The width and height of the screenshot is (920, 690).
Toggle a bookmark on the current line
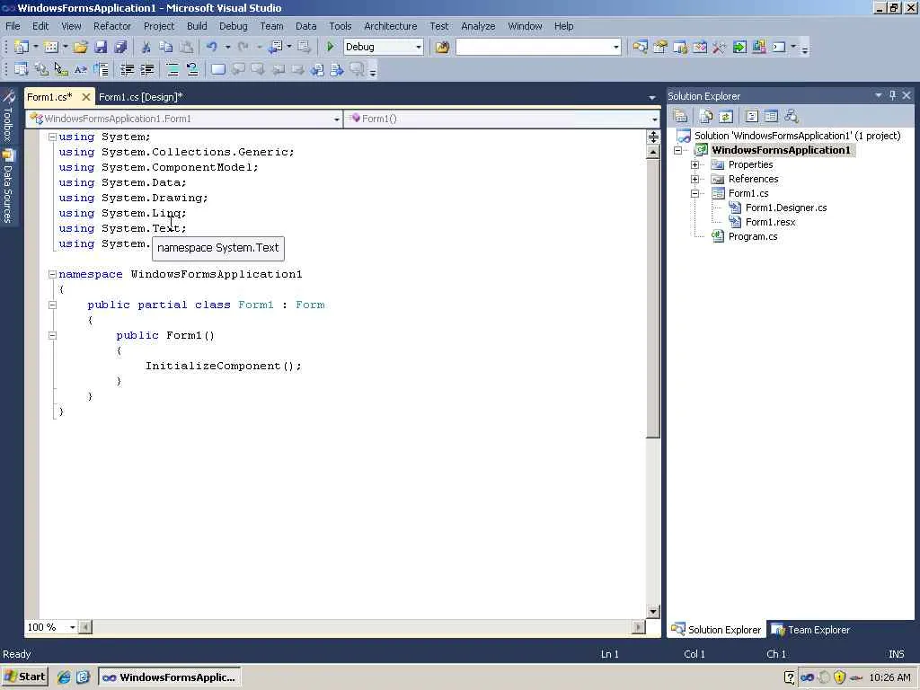218,69
